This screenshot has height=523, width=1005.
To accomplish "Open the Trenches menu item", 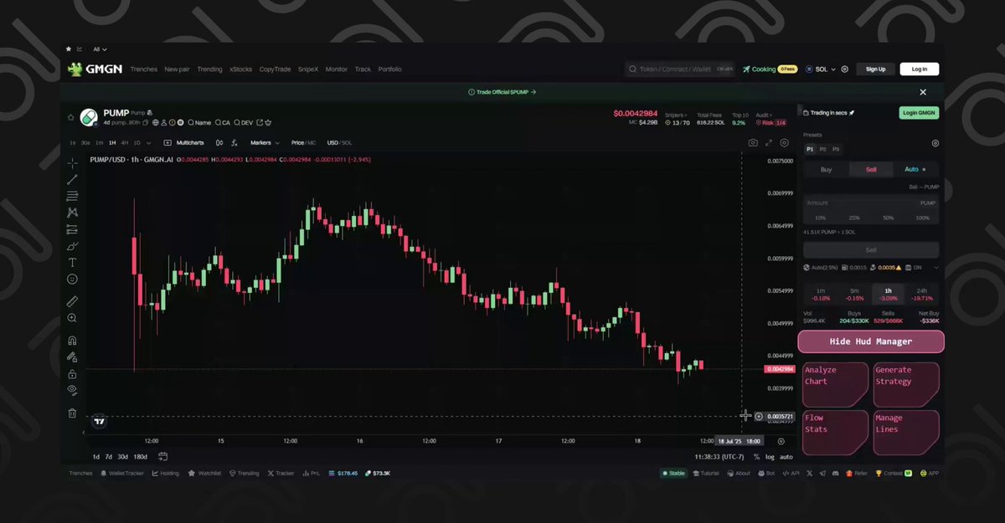I will click(143, 69).
